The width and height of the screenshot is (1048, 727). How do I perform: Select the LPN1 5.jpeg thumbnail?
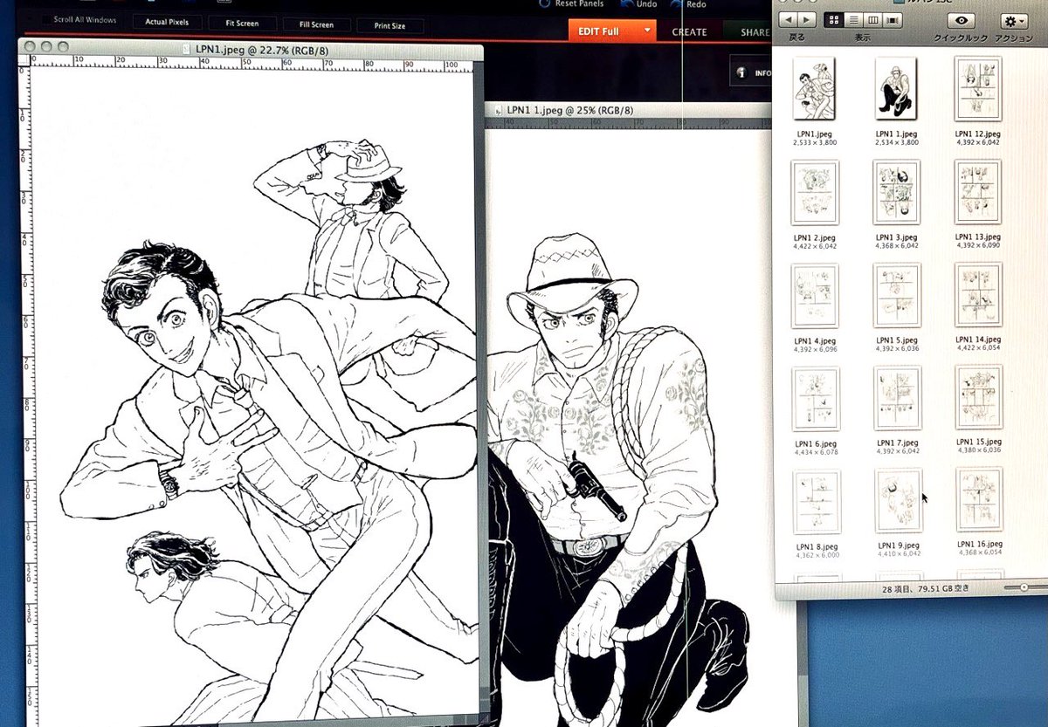(897, 296)
